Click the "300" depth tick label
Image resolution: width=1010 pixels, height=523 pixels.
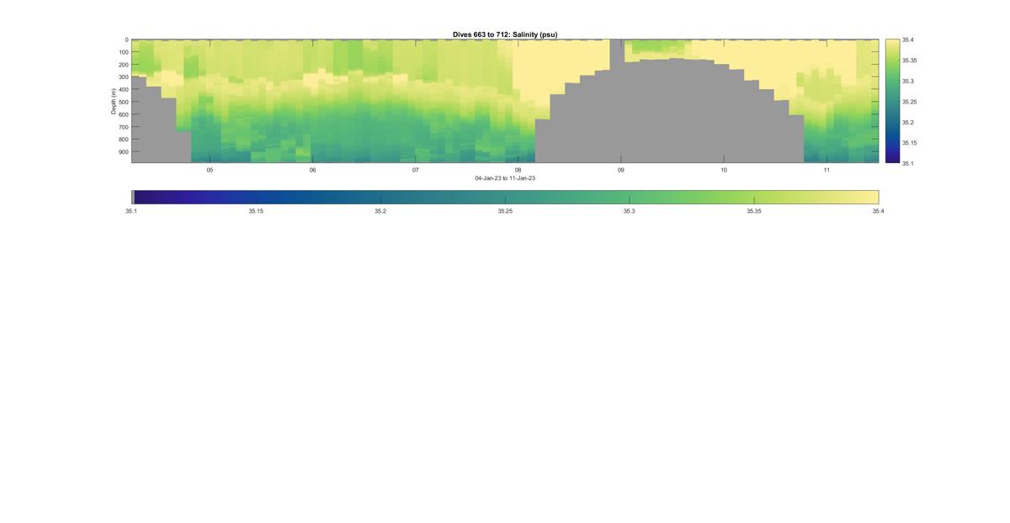pos(123,77)
